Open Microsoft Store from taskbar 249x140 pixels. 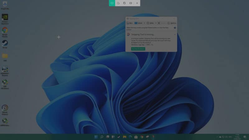click(x=136, y=137)
